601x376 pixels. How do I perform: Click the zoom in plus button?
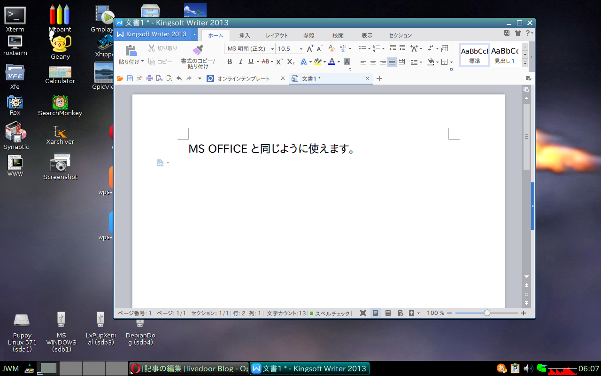click(x=524, y=313)
